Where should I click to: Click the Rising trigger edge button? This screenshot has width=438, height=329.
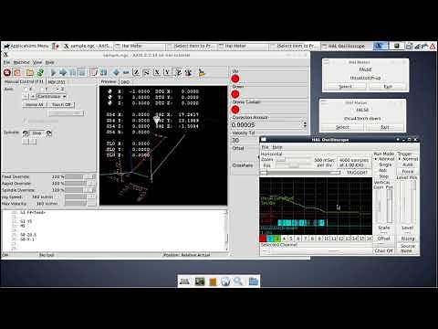point(408,239)
